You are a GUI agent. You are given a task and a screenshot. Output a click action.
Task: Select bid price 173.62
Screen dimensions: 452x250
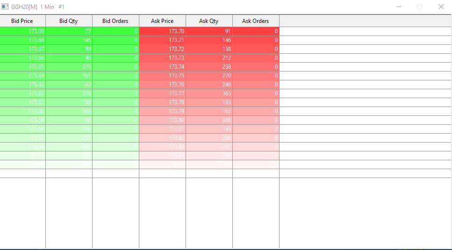(x=22, y=93)
